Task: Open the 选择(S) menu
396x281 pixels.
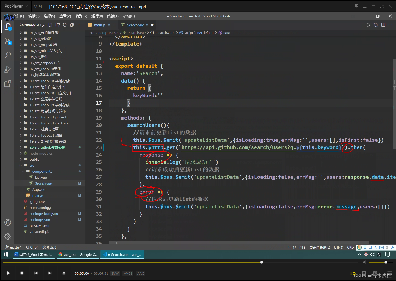Action: click(x=49, y=16)
